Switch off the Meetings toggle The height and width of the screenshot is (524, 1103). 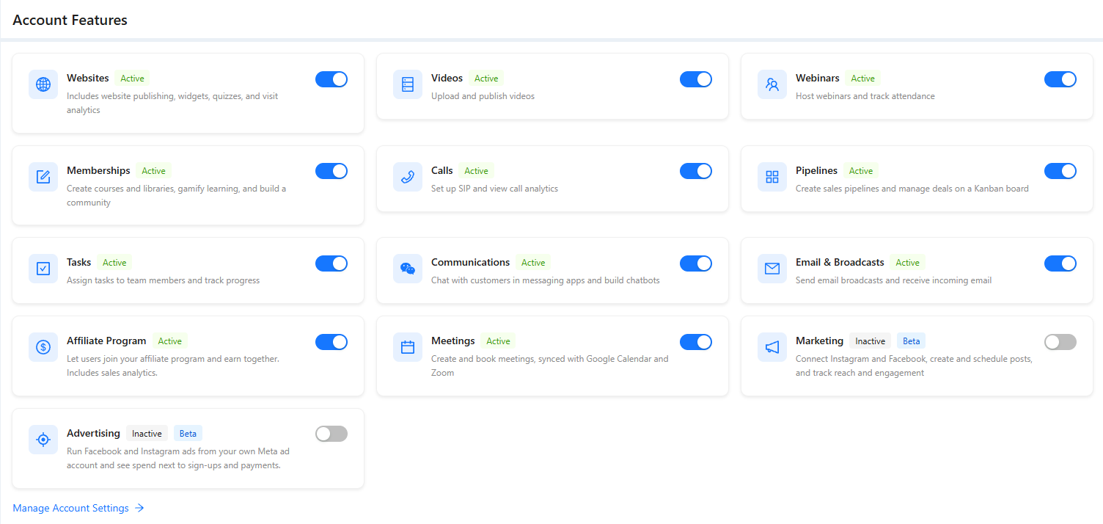coord(696,342)
